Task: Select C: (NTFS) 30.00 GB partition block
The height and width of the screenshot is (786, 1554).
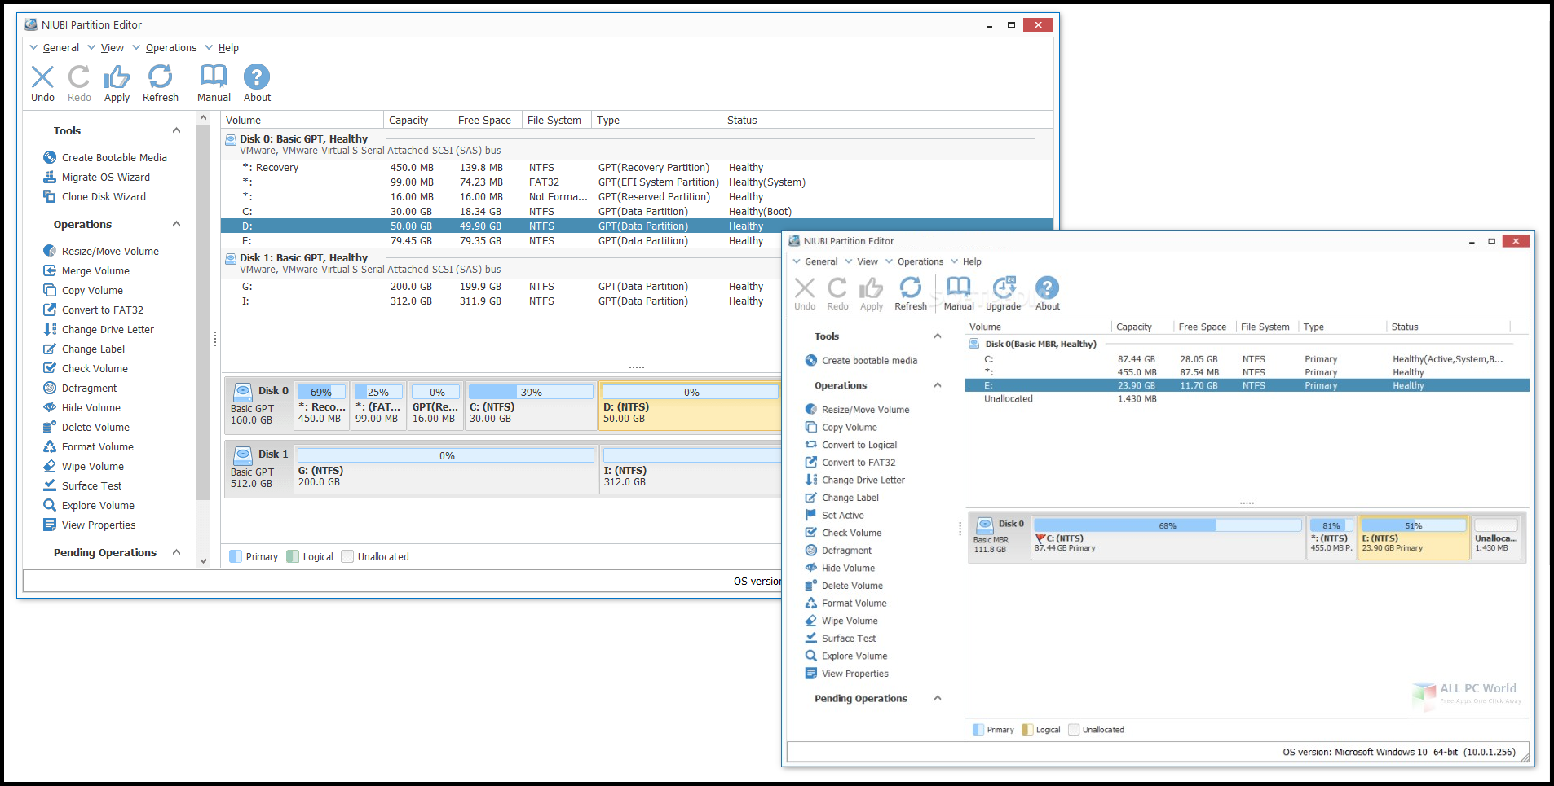Action: click(x=530, y=406)
